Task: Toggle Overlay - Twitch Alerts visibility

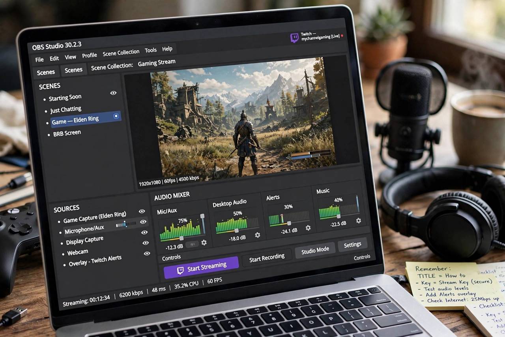Action: (147, 254)
